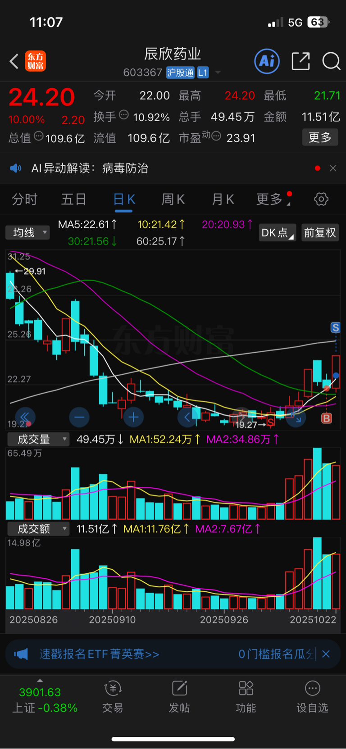
Task: Select the 日K tab
Action: (x=124, y=199)
